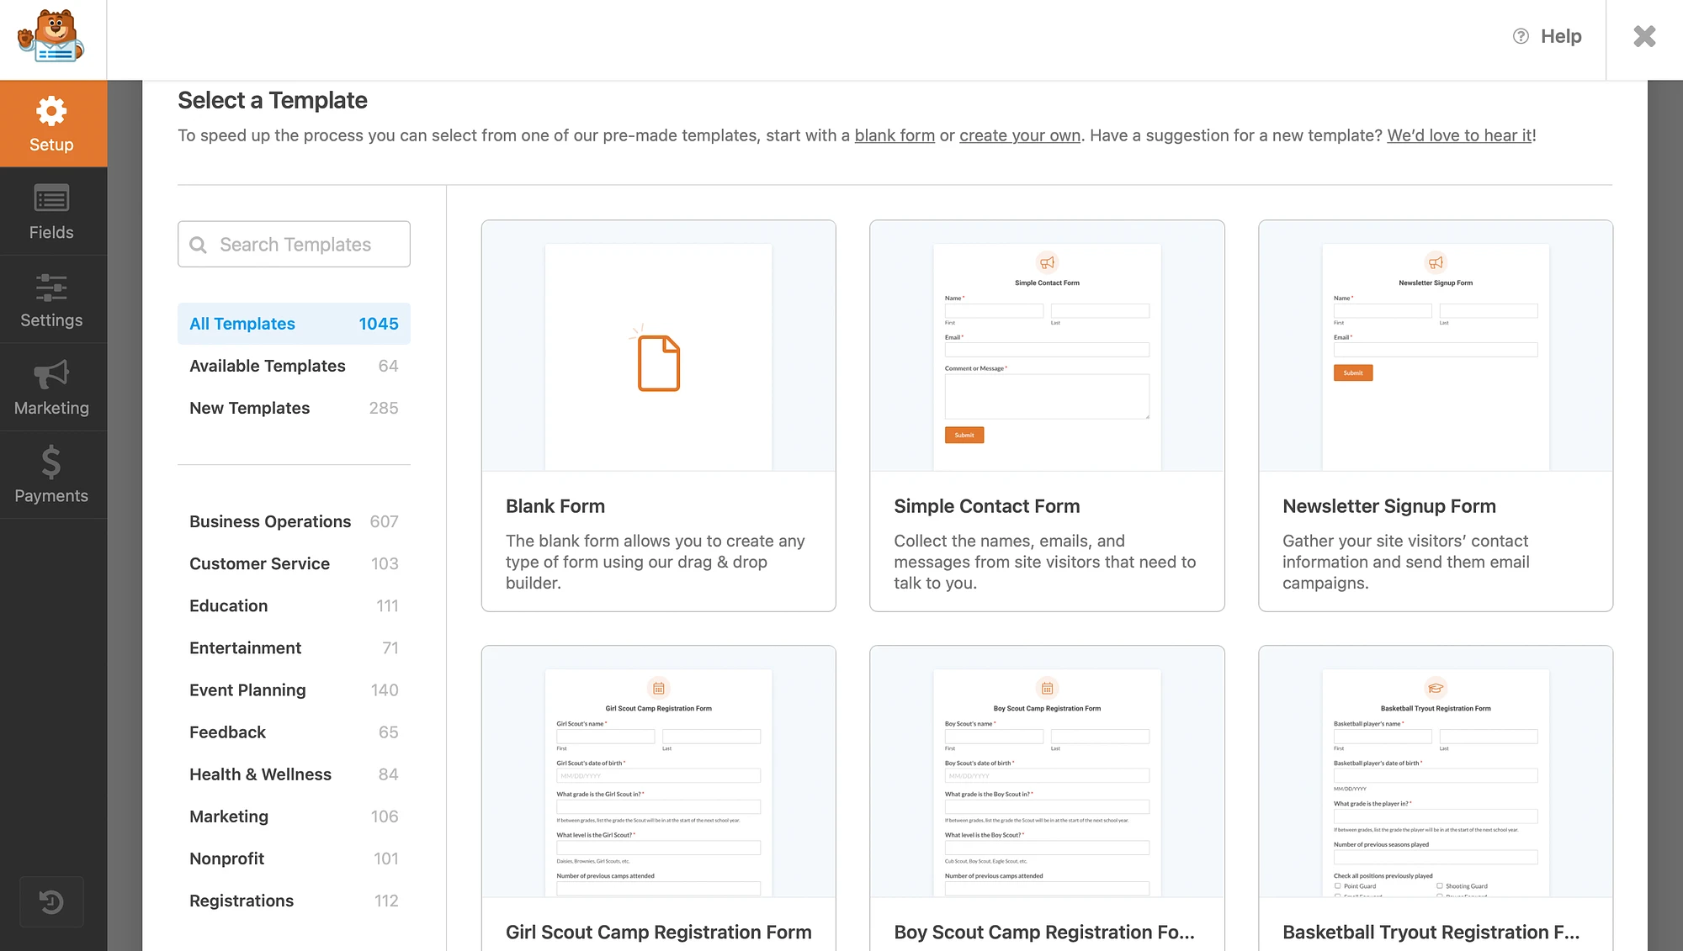
Task: Click the blank form search input field
Action: [x=294, y=245]
